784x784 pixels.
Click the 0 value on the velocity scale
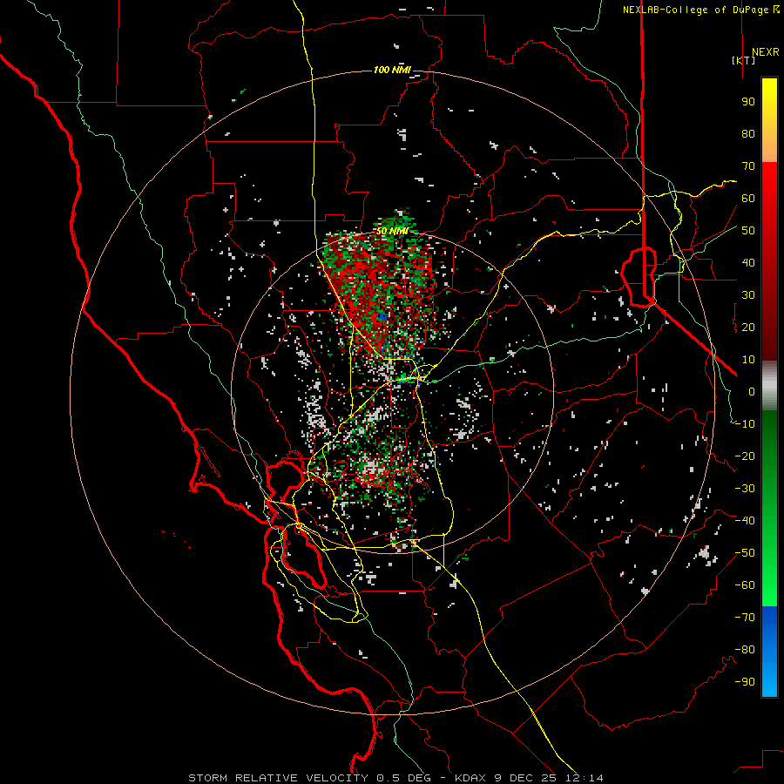[752, 391]
